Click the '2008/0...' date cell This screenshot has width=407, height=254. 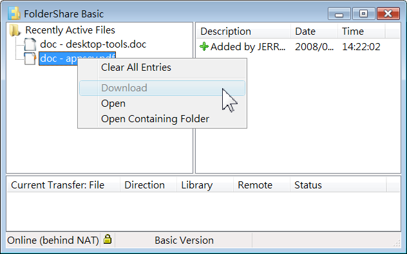pos(314,47)
